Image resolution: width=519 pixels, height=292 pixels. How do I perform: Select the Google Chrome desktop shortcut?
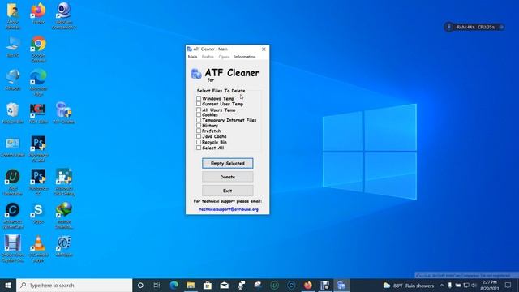coord(38,49)
